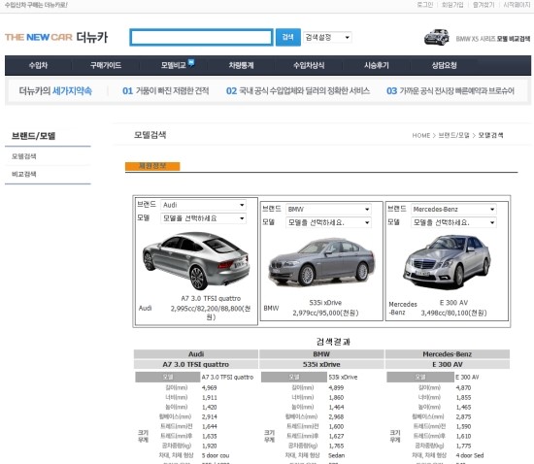
Task: Click the 회원가입 link at top
Action: [x=452, y=5]
